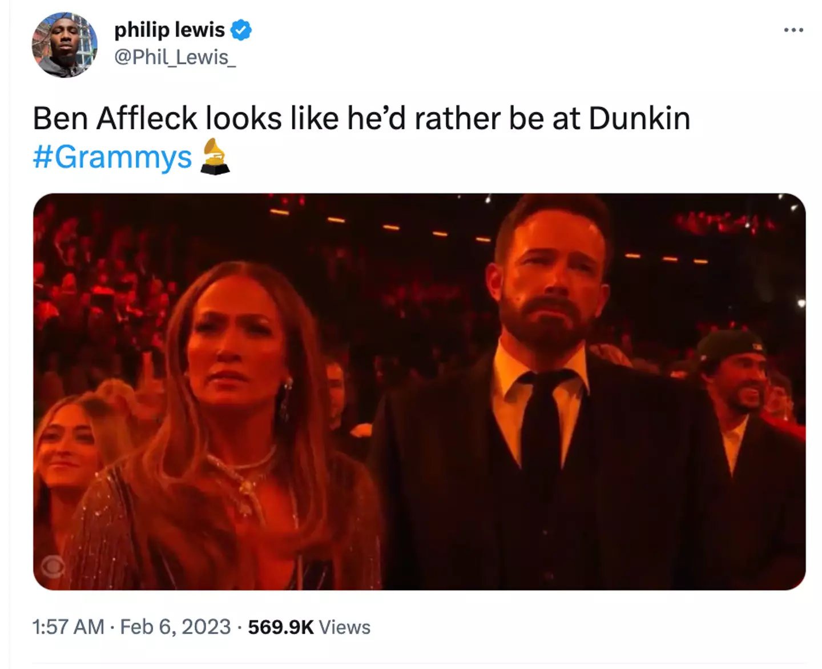This screenshot has height=669, width=822.
Task: Open the 1:57 AM timestamp link
Action: click(68, 627)
